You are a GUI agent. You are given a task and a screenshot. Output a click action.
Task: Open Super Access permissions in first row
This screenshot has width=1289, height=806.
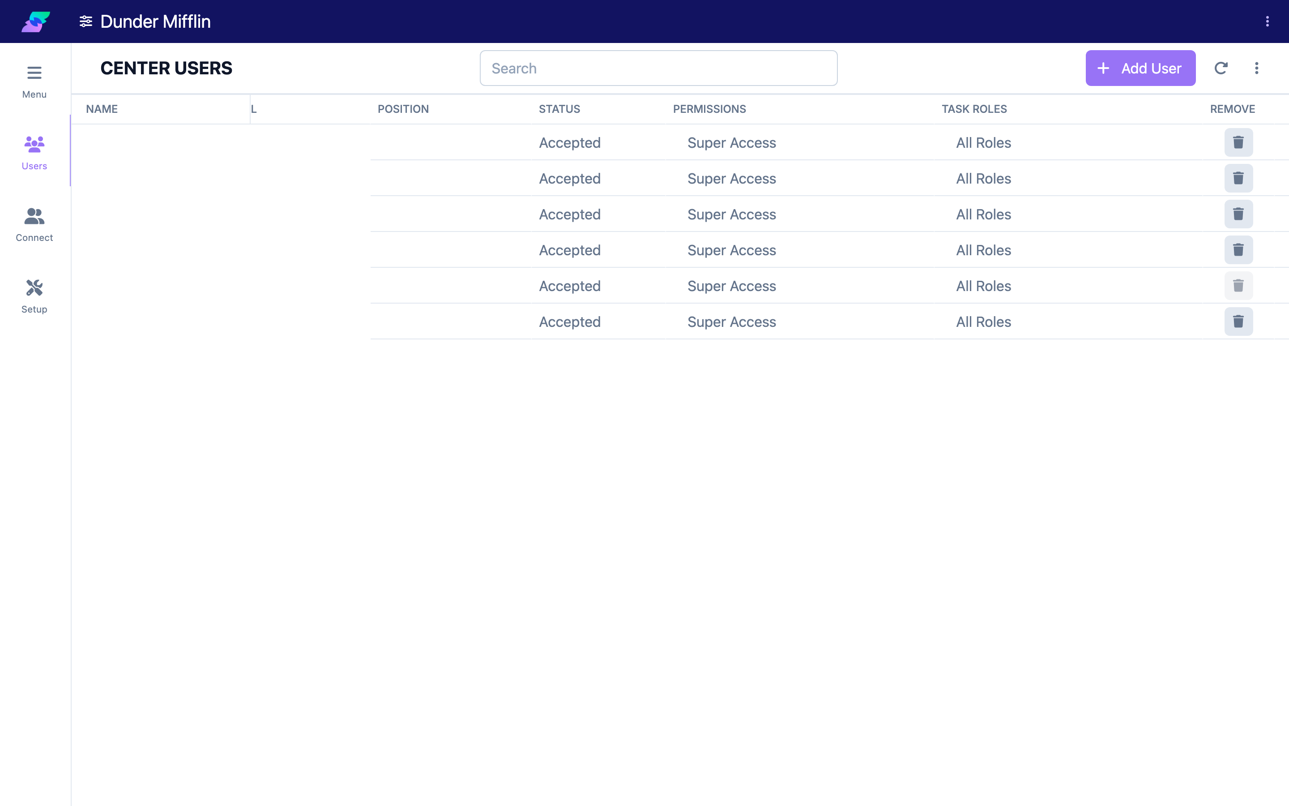pos(731,142)
